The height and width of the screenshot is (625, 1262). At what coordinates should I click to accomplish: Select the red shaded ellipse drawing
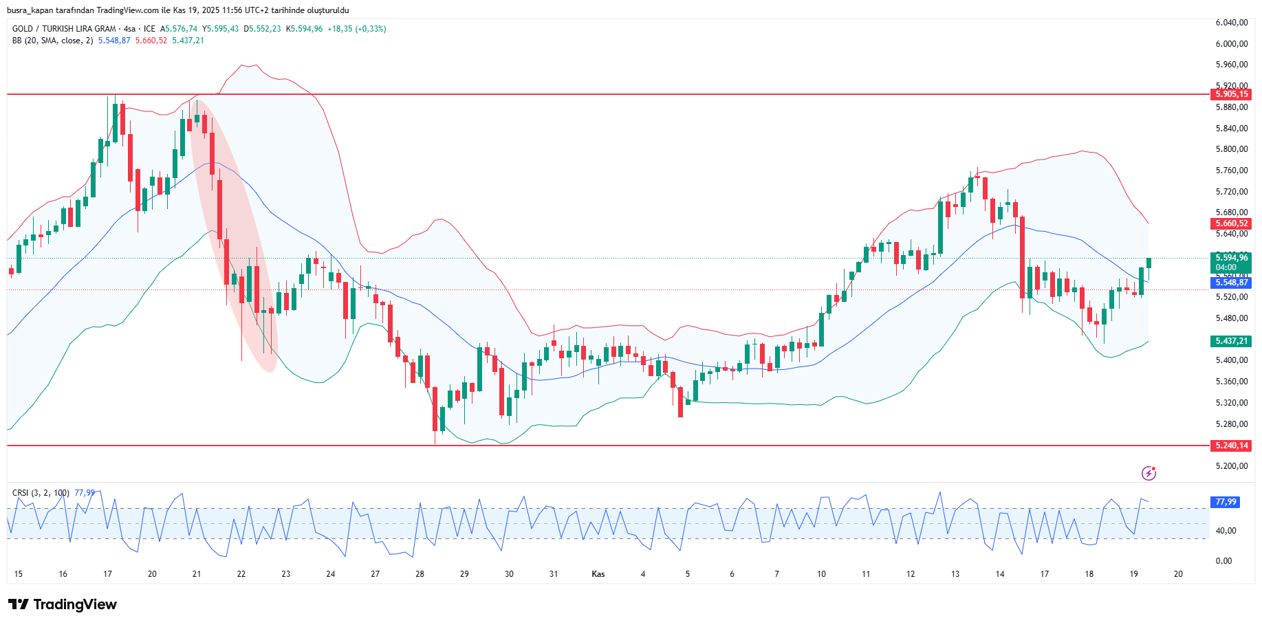pos(234,234)
